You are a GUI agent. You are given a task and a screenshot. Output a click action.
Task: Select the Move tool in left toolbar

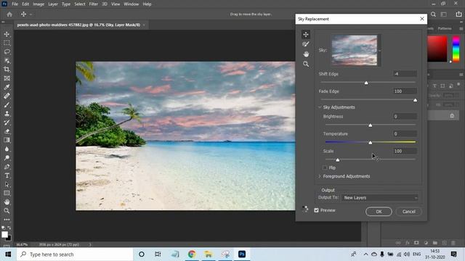pos(7,34)
